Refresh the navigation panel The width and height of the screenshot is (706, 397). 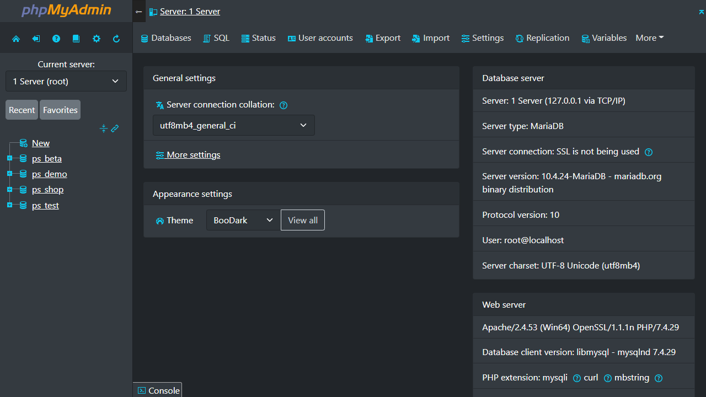point(116,37)
